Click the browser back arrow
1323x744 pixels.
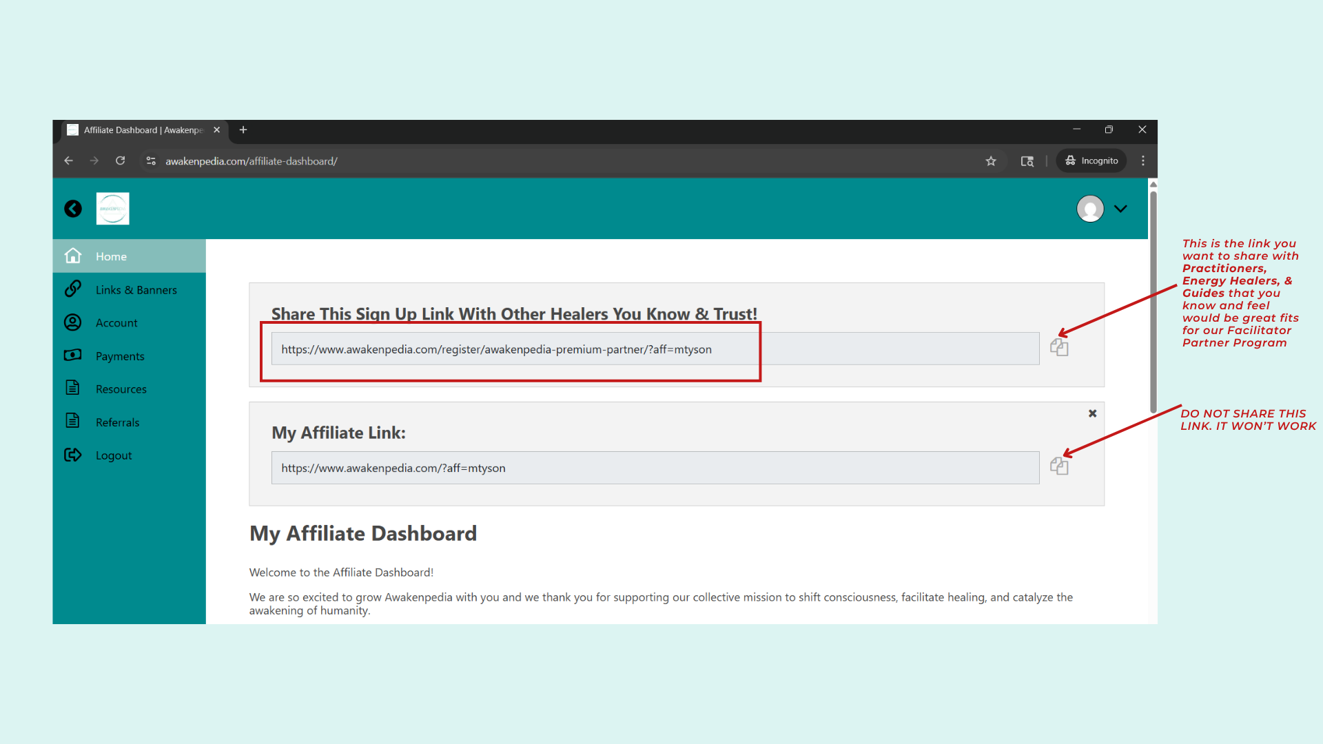click(68, 161)
